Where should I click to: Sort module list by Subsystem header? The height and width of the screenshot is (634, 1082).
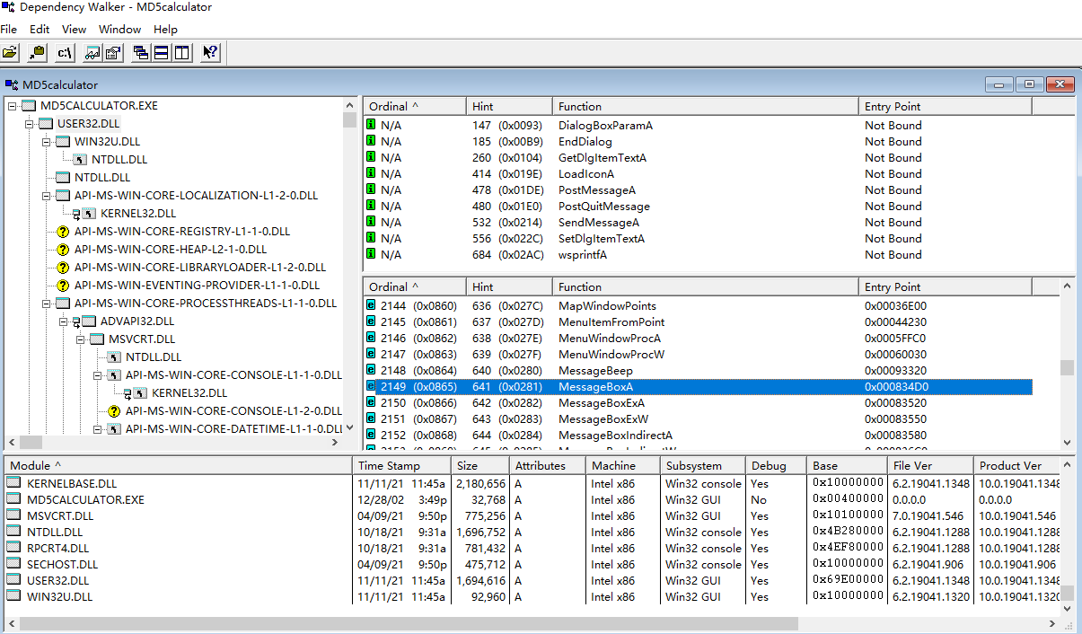click(703, 465)
